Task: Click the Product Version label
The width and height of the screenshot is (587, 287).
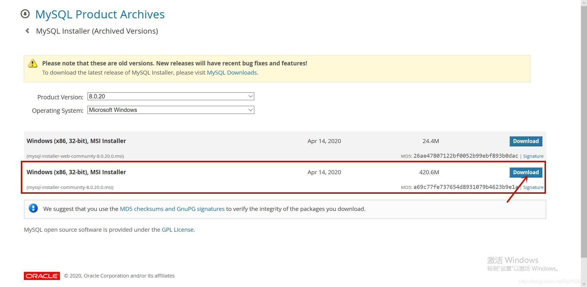Action: tap(60, 97)
